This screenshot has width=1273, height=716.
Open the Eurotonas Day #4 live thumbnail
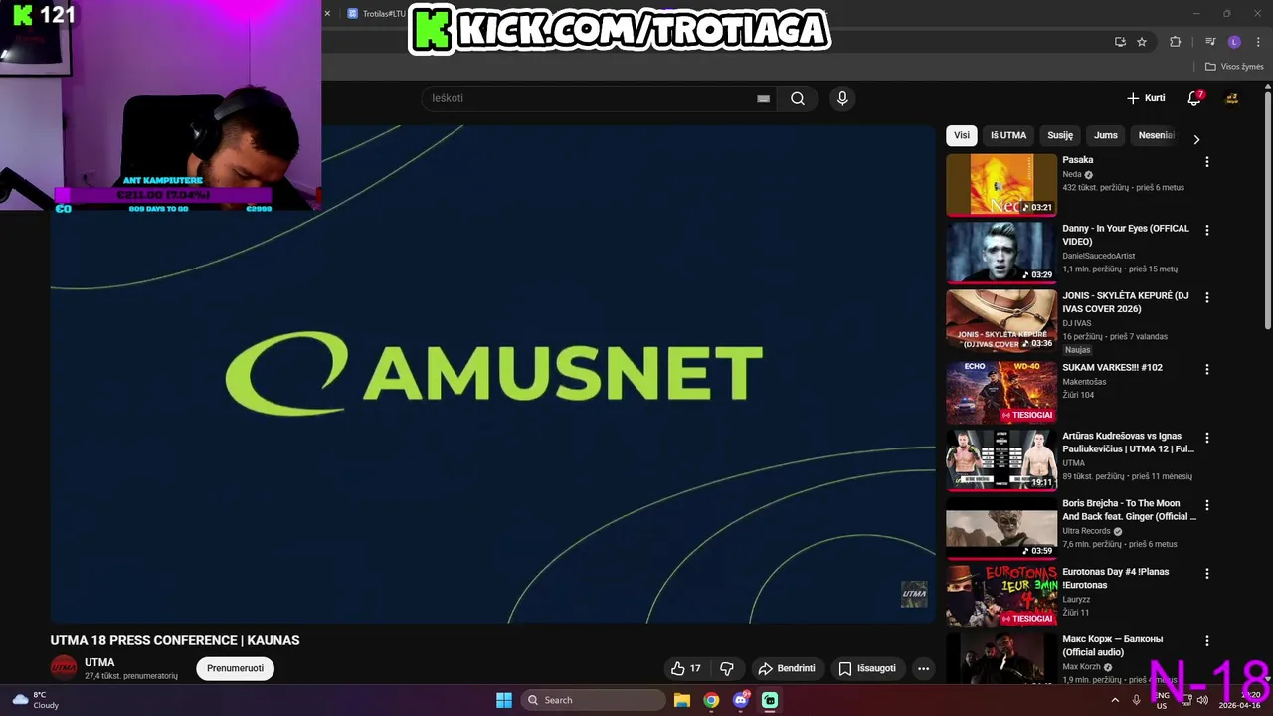(x=1000, y=596)
